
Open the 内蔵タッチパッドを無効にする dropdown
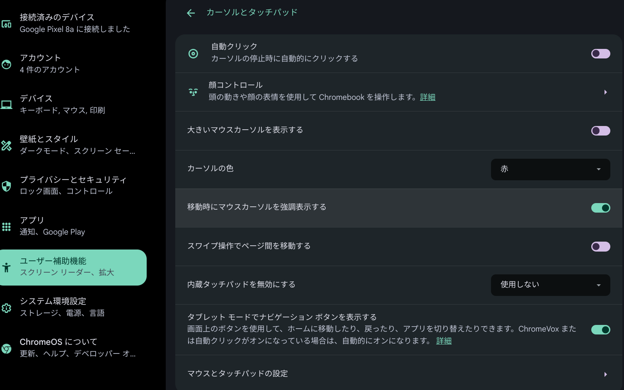click(550, 285)
